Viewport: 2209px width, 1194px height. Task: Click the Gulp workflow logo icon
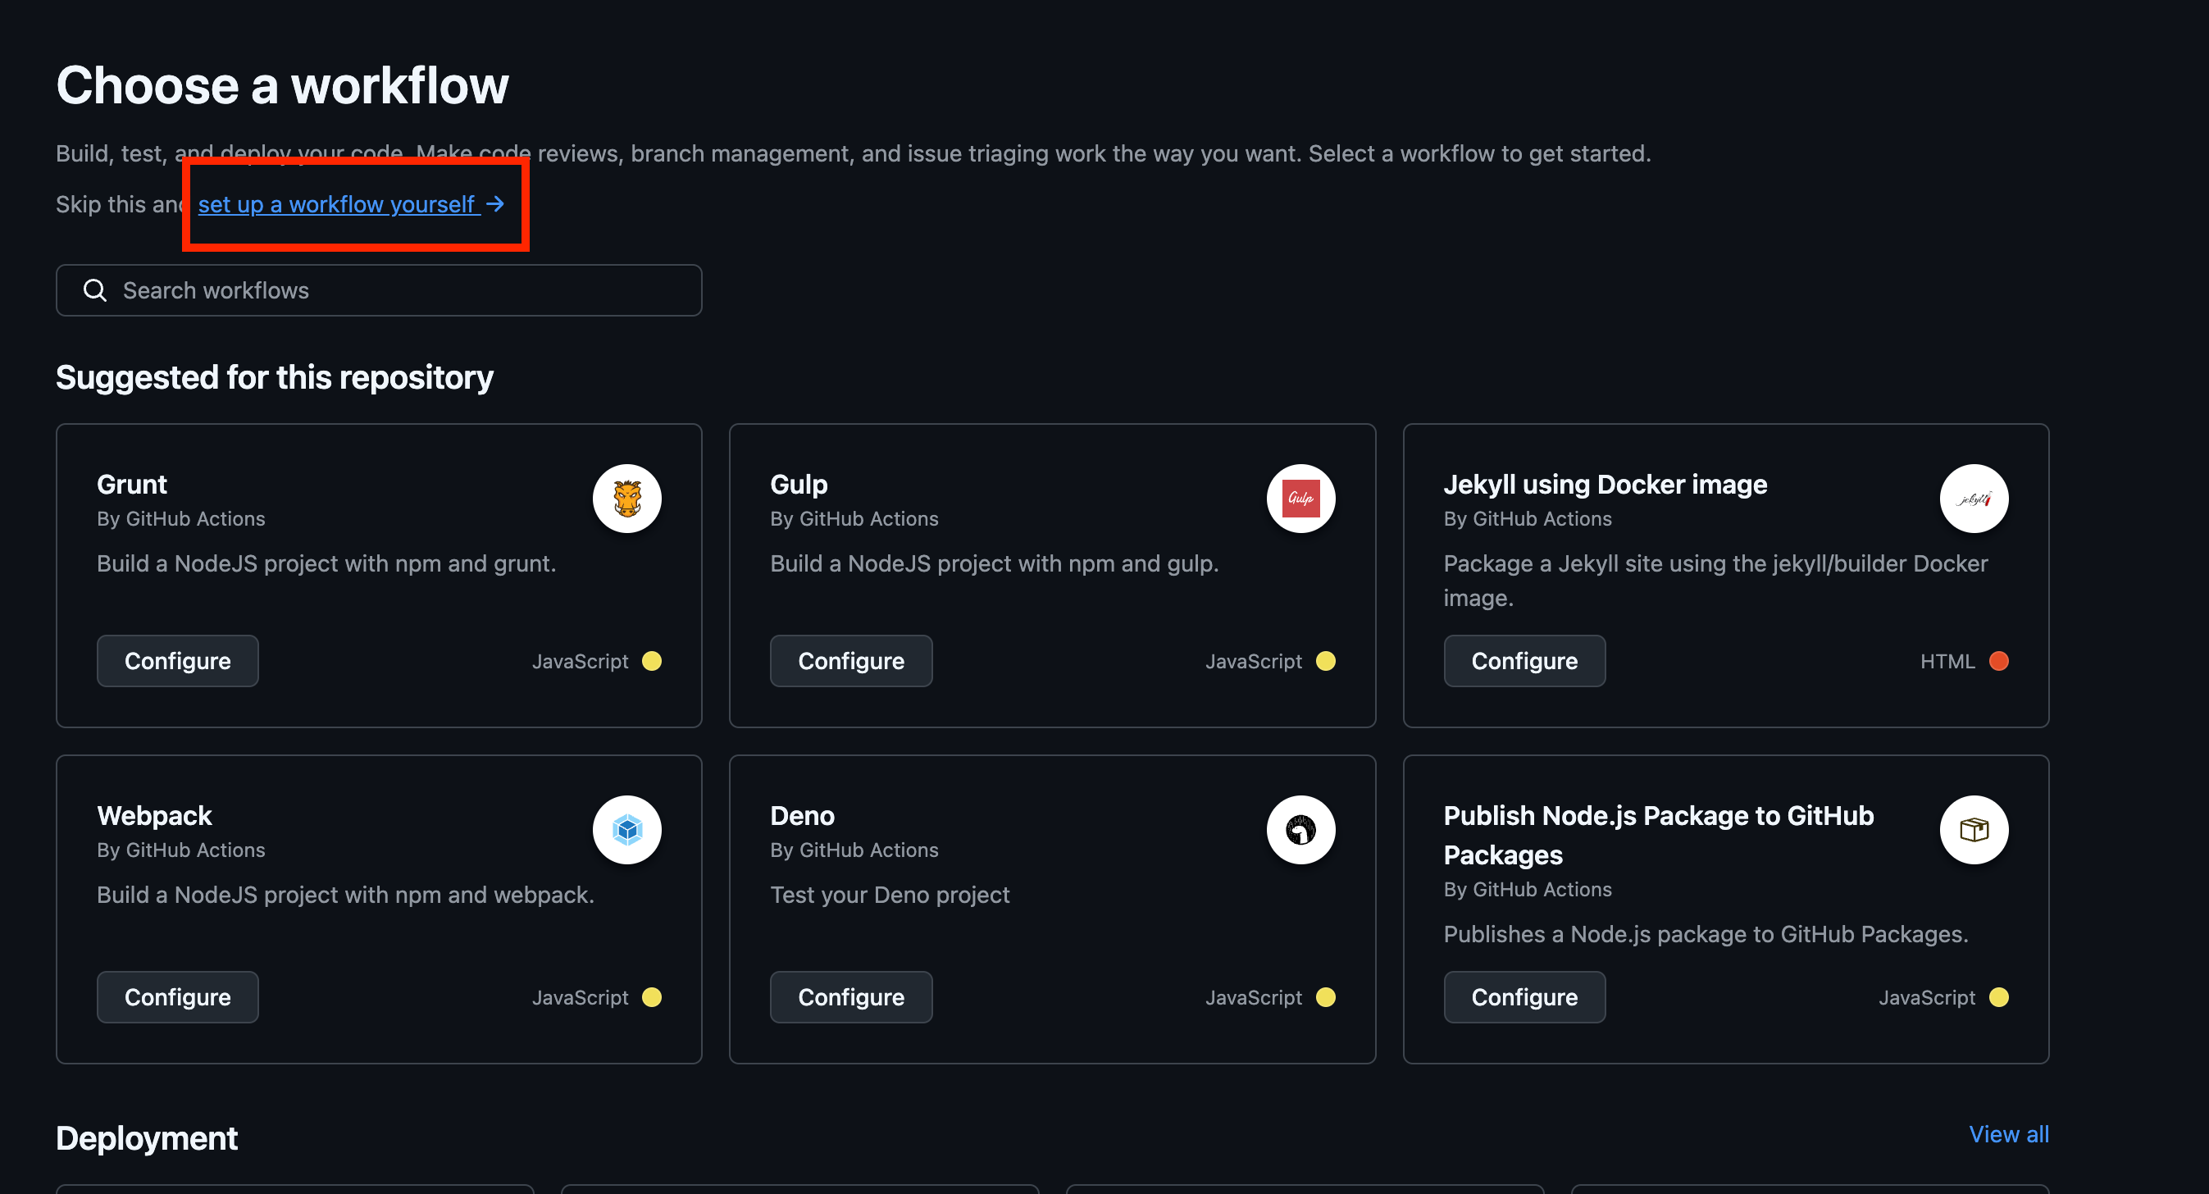click(1300, 499)
